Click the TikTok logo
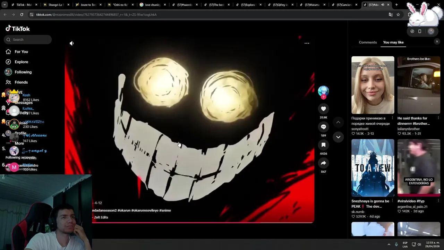This screenshot has height=250, width=444. coord(18,28)
